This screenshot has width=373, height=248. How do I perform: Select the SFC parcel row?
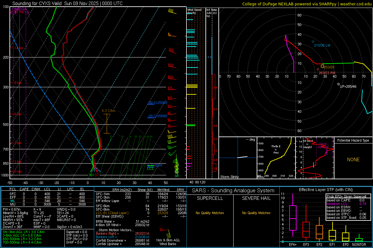click(x=47, y=194)
